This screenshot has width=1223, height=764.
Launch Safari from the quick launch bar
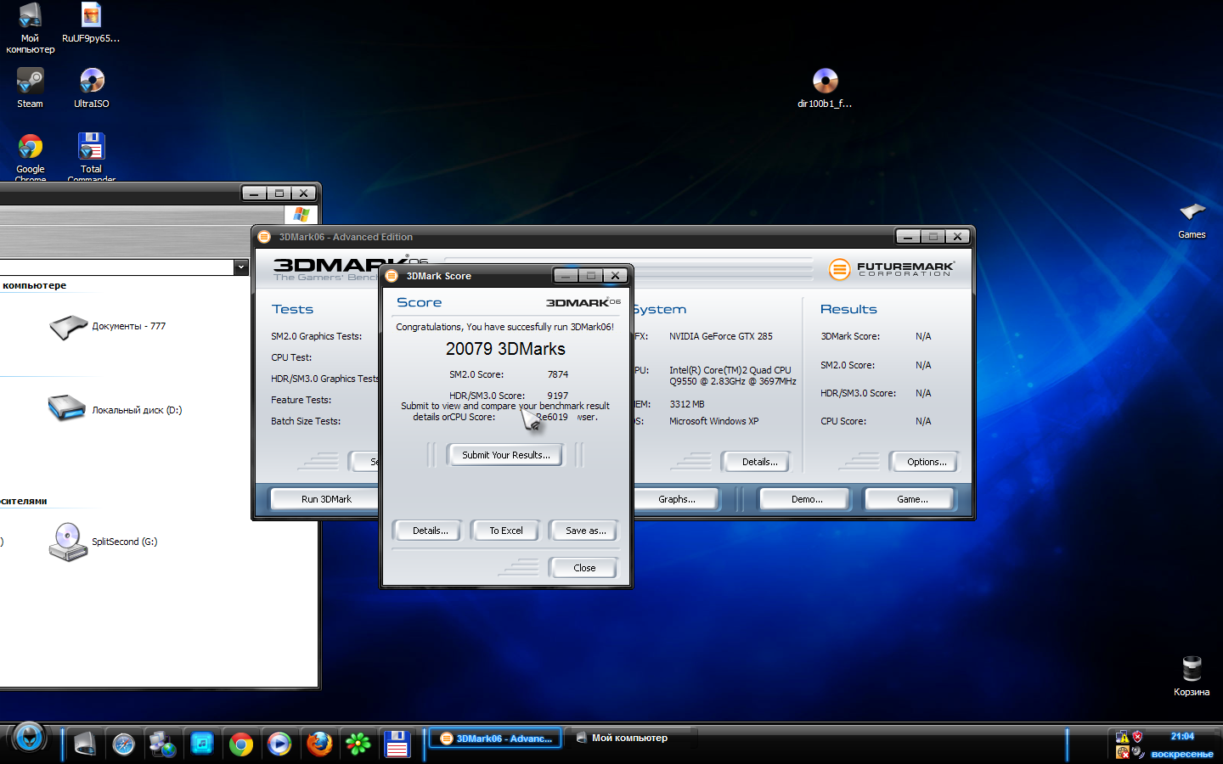pyautogui.click(x=124, y=744)
